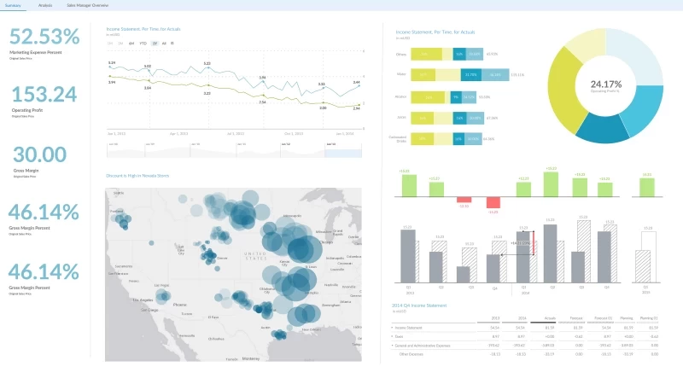Viewport: 683px width, 384px height.
Task: Click the Planning column header
Action: pos(627,318)
